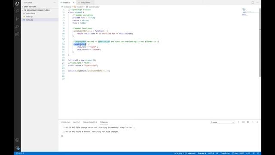Viewport: 275px width, 155px height.
Task: Switch to the Debug Console tab
Action: (90, 122)
